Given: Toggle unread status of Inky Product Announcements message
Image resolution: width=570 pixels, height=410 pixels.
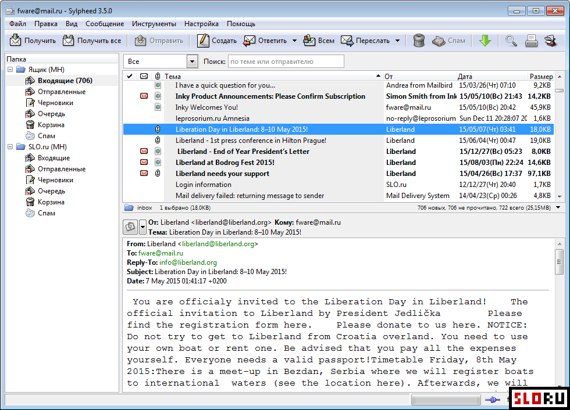Looking at the screenshot, I should [144, 96].
